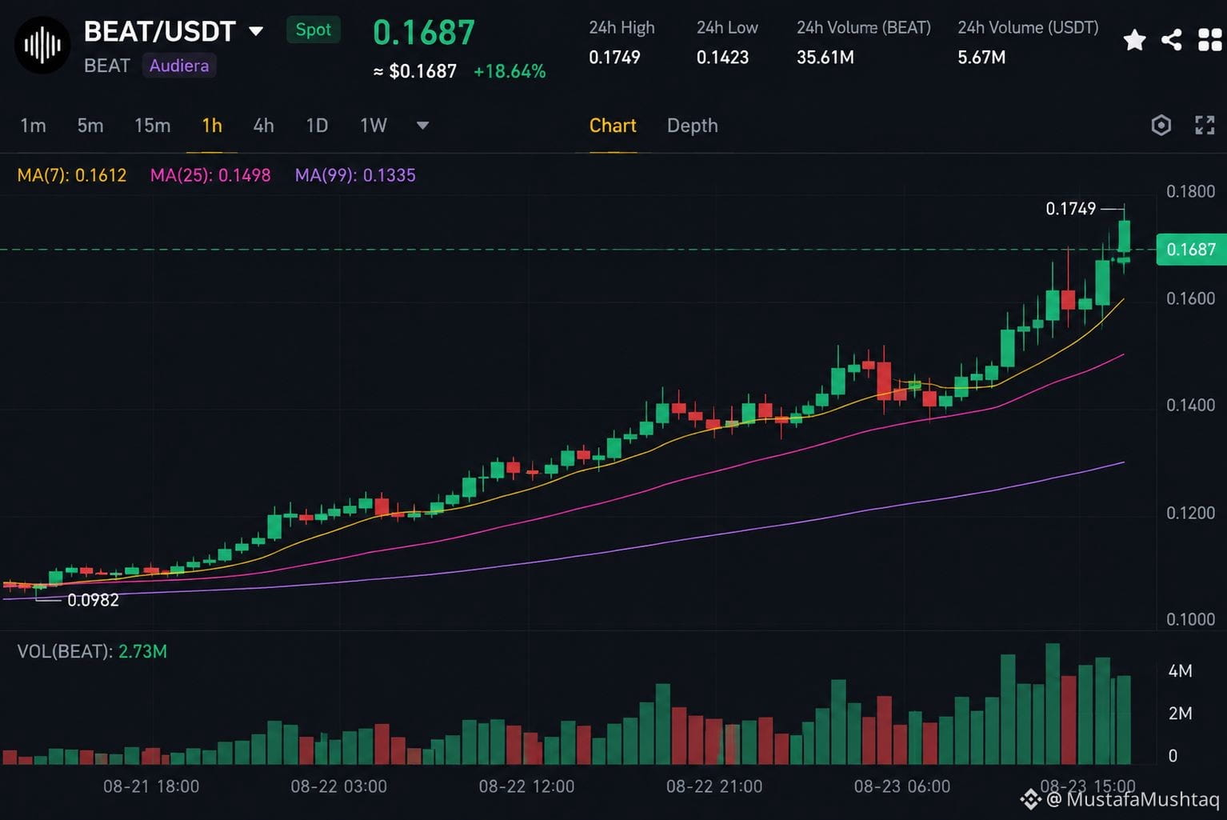1227x820 pixels.
Task: Open the four-square grid layout icon
Action: click(x=1210, y=40)
